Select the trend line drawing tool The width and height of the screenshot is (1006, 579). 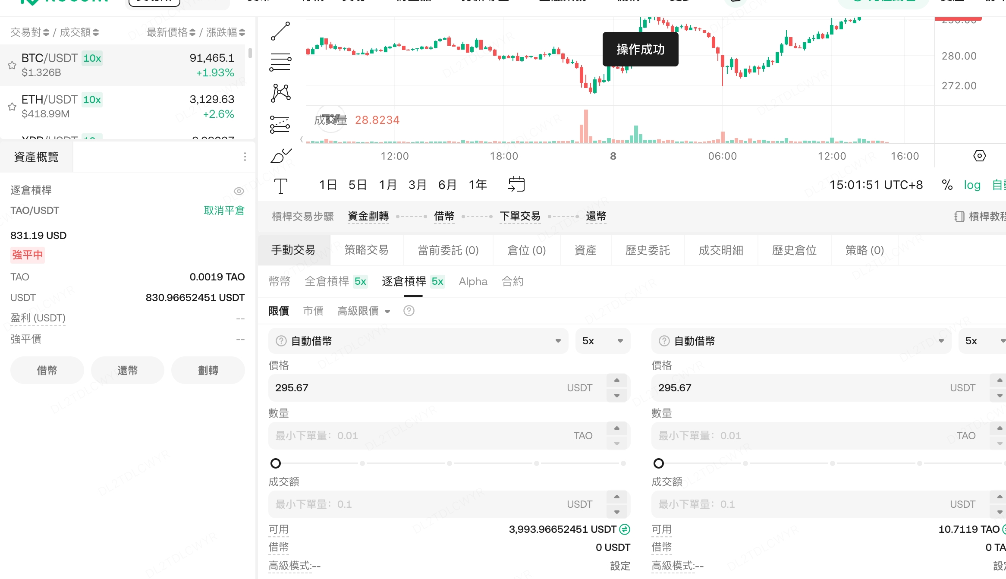pyautogui.click(x=280, y=31)
